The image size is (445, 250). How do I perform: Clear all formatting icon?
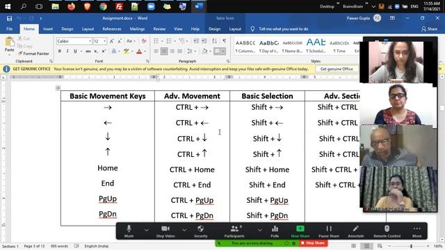(x=144, y=42)
